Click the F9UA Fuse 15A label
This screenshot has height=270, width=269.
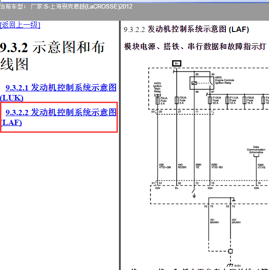pos(251,100)
